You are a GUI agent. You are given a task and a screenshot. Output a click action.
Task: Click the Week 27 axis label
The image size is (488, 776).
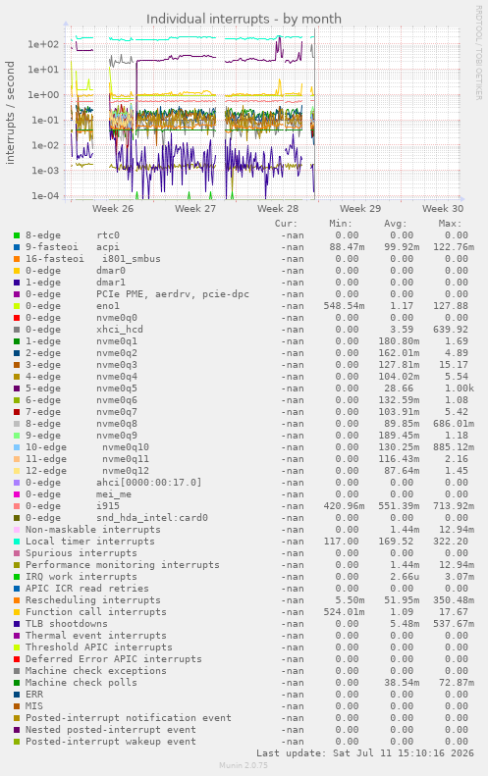coord(195,208)
